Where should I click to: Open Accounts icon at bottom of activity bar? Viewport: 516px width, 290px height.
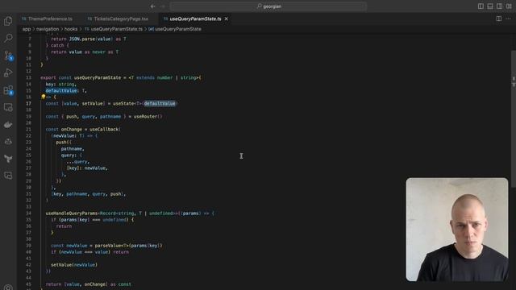coord(8,287)
